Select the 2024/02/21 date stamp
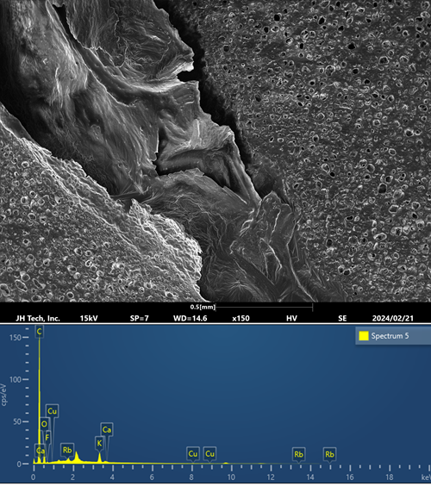 pyautogui.click(x=392, y=318)
